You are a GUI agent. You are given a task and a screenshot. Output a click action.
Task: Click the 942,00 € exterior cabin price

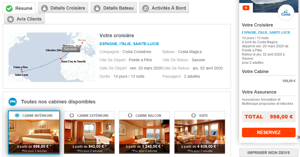click(96, 147)
